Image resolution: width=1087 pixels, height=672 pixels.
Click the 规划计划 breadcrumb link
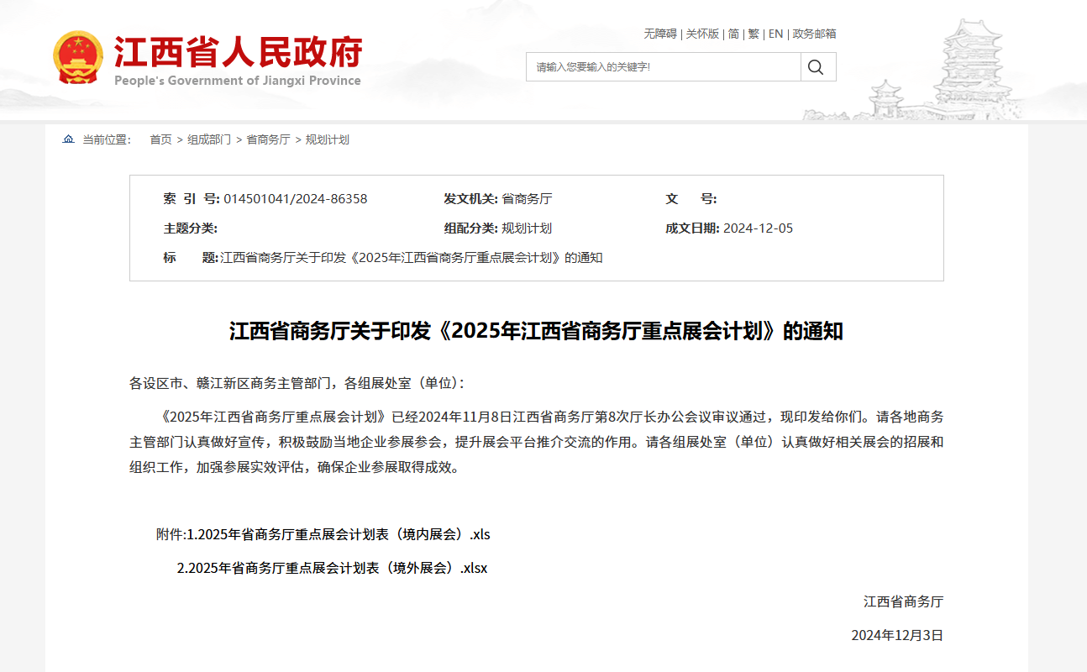(x=327, y=139)
